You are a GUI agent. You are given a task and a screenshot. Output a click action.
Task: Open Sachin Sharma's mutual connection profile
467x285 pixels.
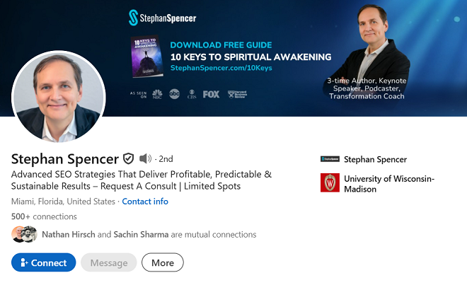(141, 235)
